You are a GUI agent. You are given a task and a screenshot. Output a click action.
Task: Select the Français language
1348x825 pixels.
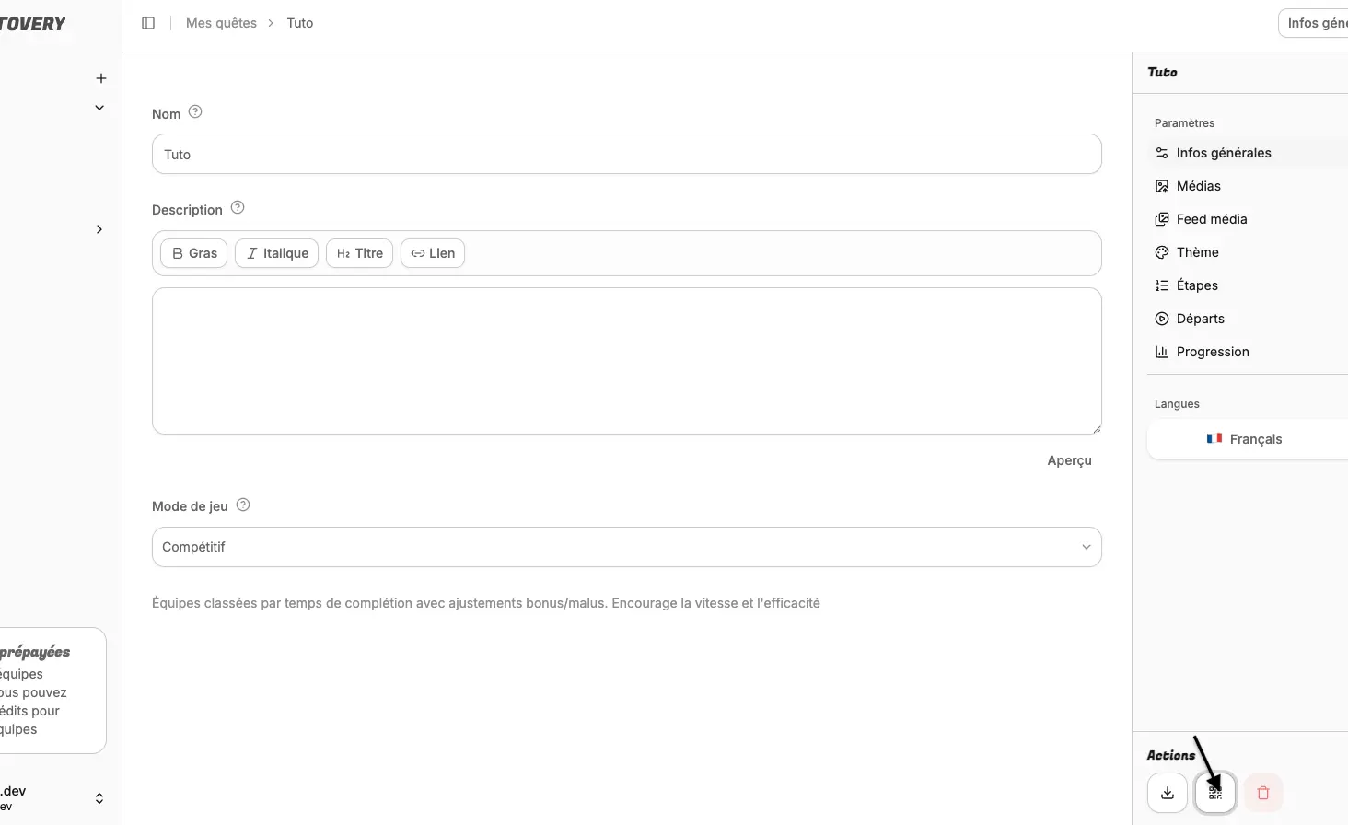pyautogui.click(x=1248, y=439)
